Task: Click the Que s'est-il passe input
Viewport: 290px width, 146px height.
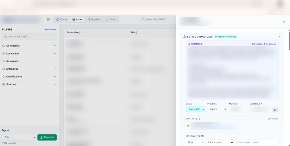Action: click(x=257, y=142)
